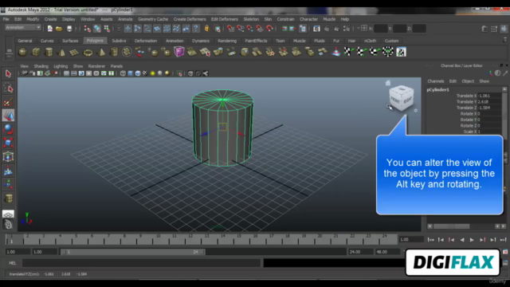Open the Skeleton menu
510x287 pixels.
(x=251, y=19)
